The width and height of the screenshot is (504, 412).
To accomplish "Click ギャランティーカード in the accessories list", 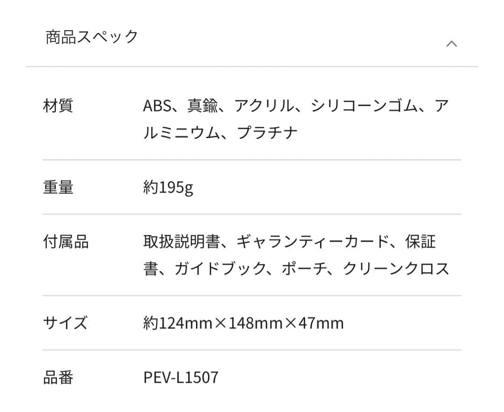I will coord(313,242).
